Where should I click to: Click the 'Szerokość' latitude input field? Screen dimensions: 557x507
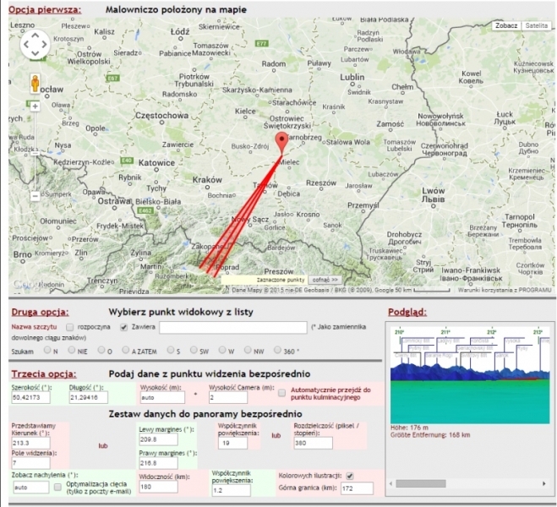29,396
